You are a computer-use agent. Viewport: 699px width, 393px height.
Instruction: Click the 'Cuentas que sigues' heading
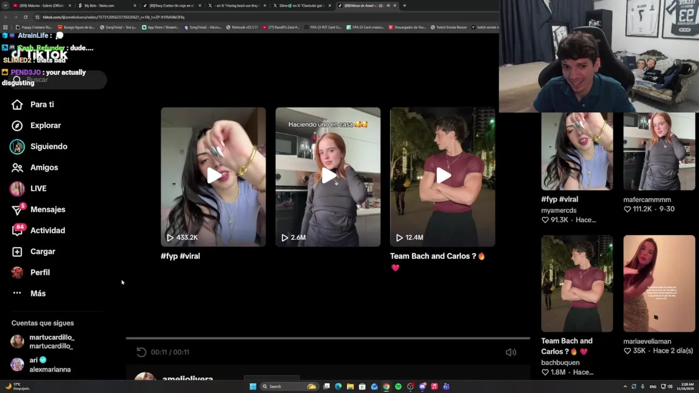43,323
